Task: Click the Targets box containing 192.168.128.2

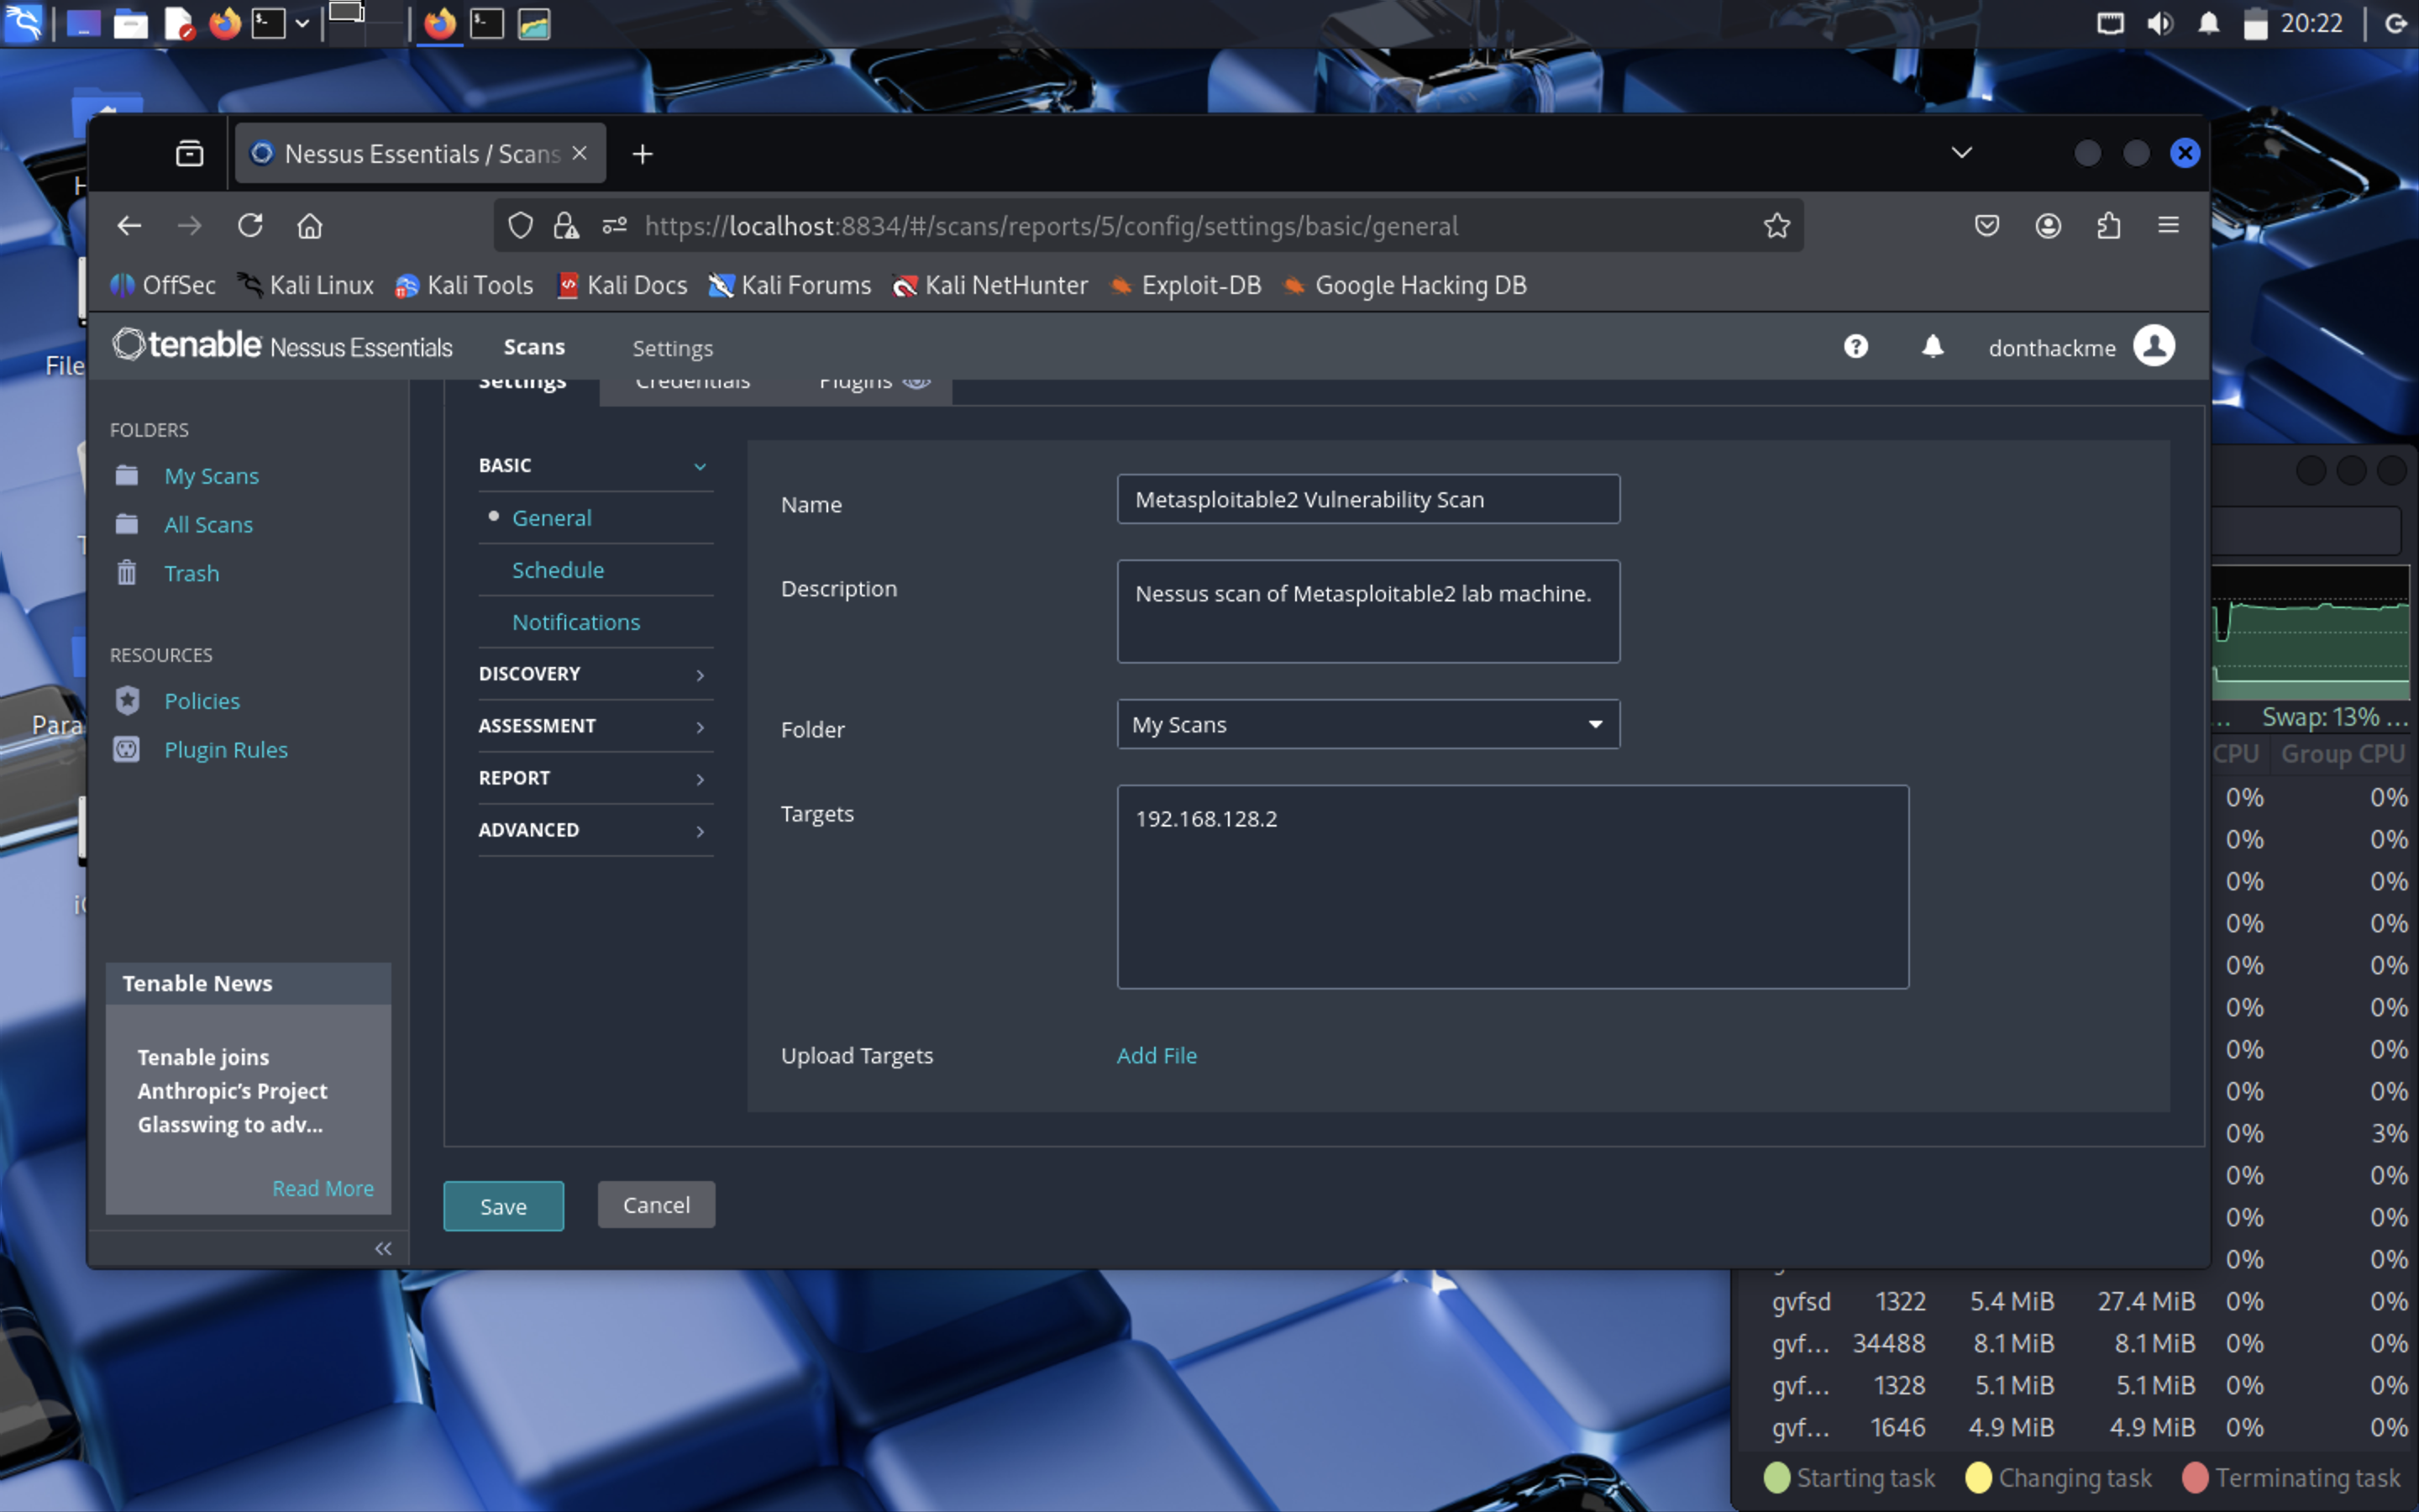Action: tap(1513, 887)
